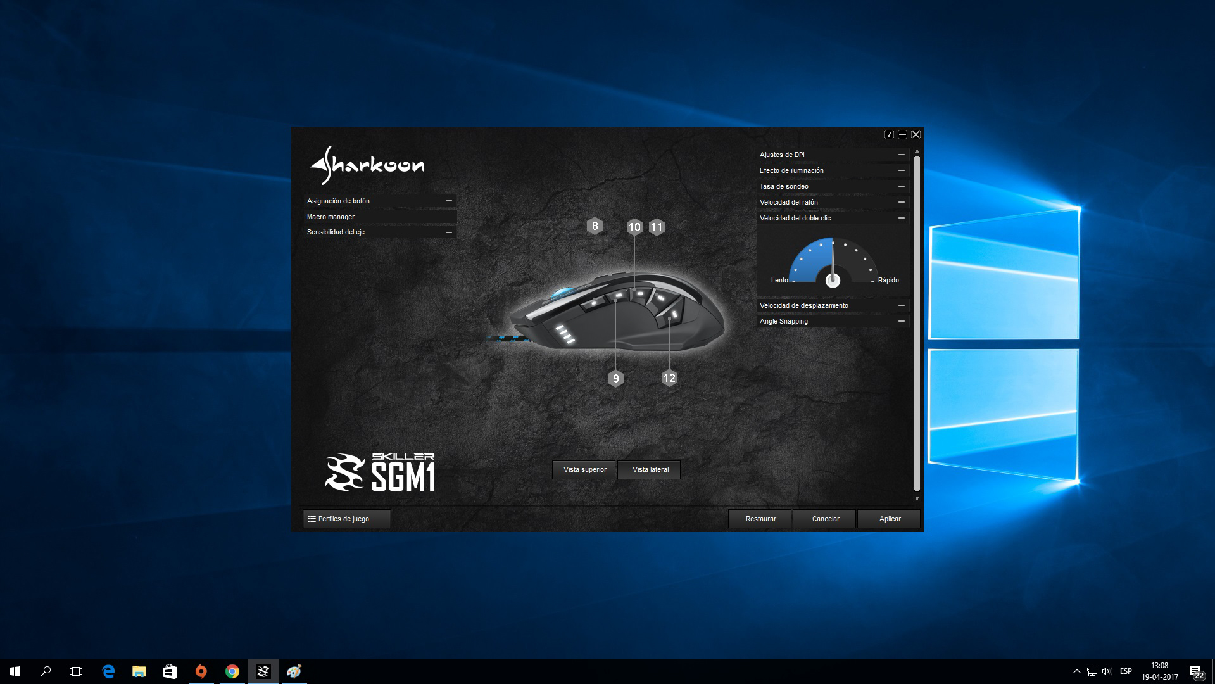Expand Tasa de sondeo section

pos(833,186)
